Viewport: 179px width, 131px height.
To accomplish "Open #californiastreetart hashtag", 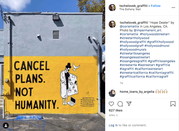I will pyautogui.click(x=149, y=69).
